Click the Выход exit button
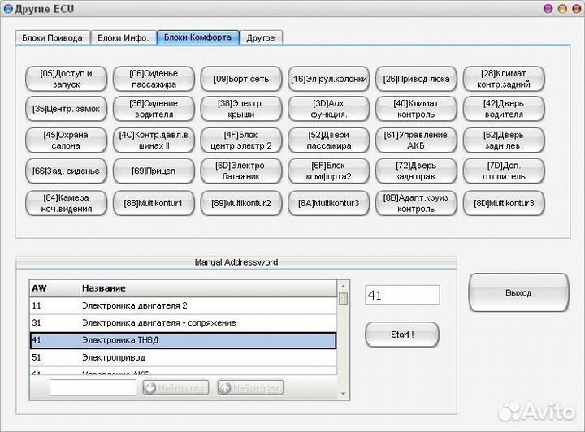The width and height of the screenshot is (585, 432). [518, 292]
